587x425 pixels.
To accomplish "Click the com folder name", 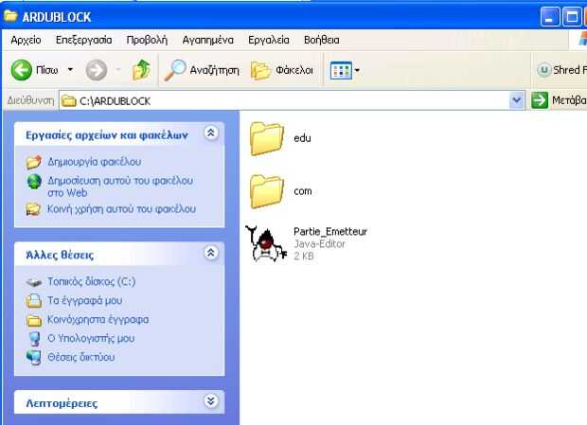I will (x=303, y=191).
